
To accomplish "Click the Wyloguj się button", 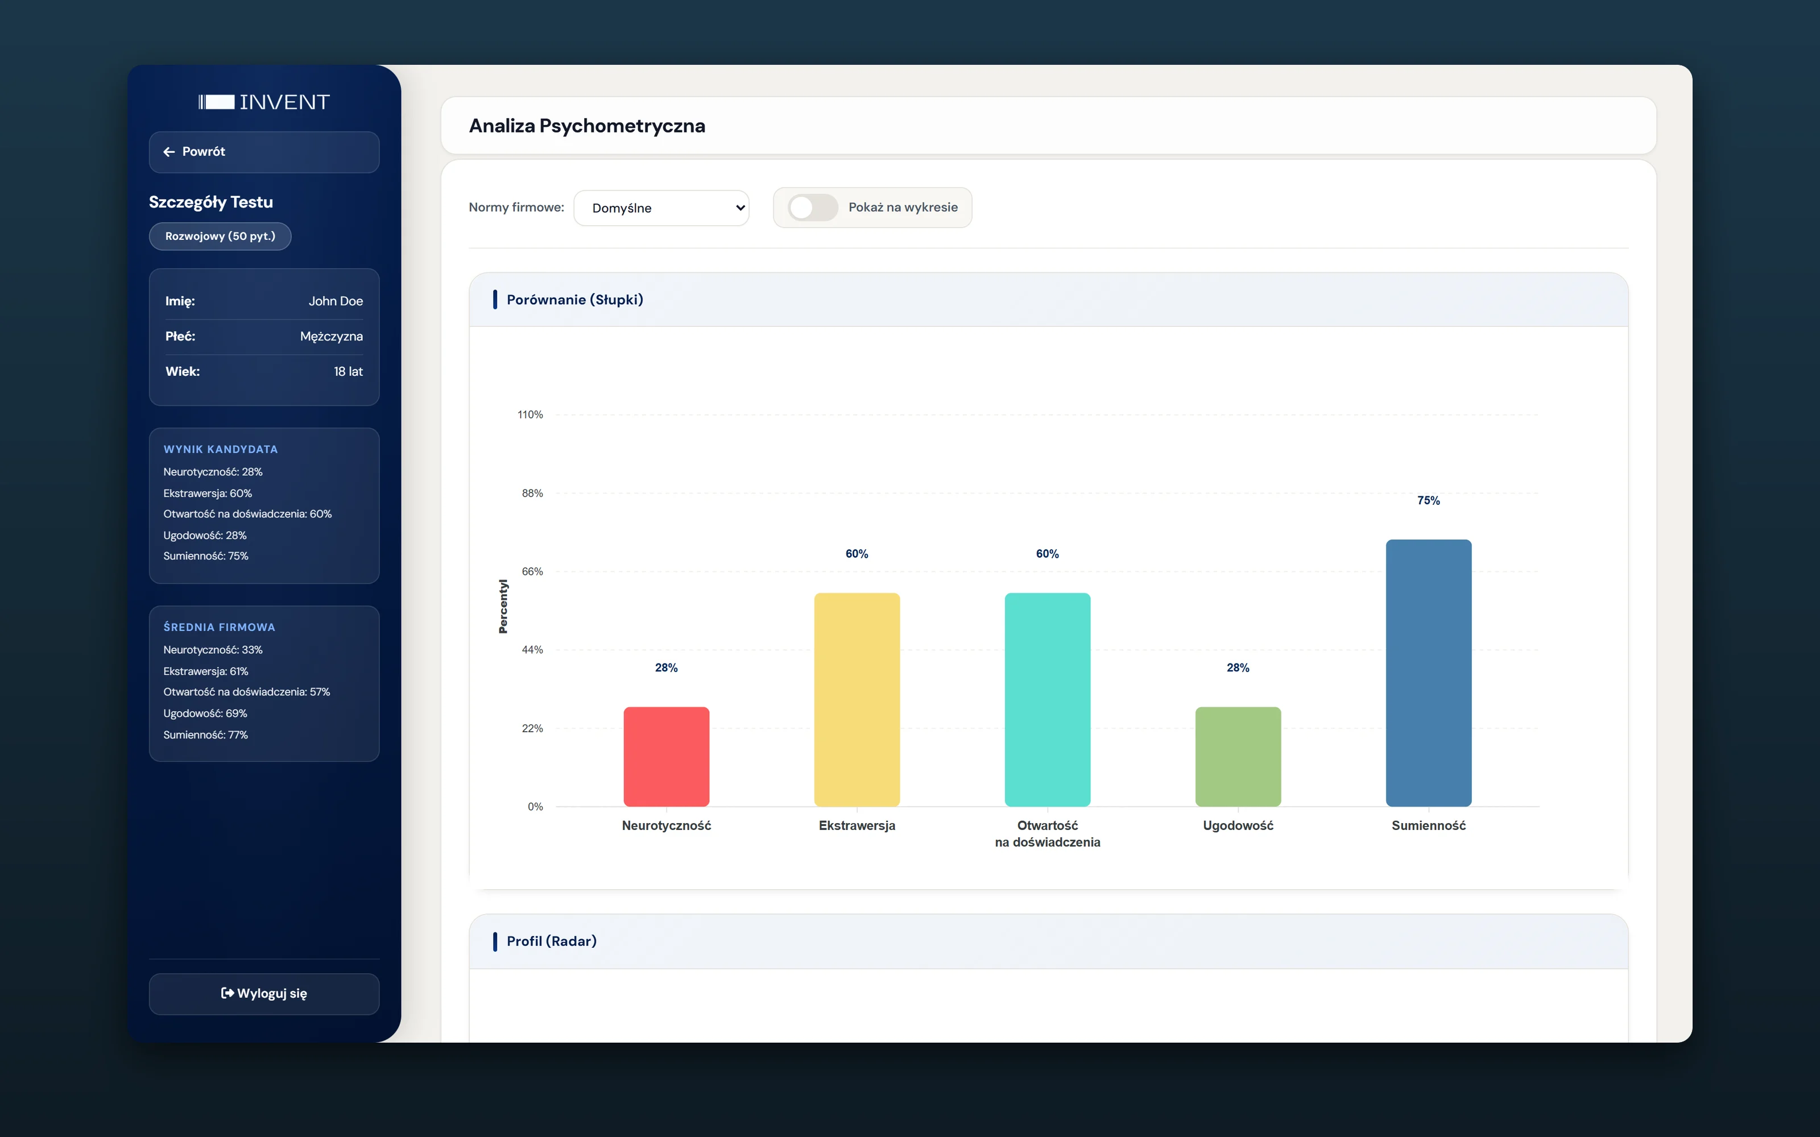I will pyautogui.click(x=264, y=994).
